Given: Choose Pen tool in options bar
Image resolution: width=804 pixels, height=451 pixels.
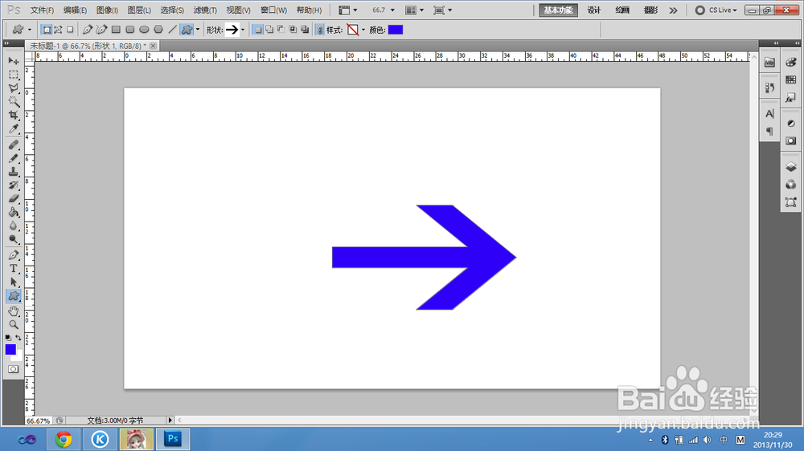Looking at the screenshot, I should pos(88,30).
